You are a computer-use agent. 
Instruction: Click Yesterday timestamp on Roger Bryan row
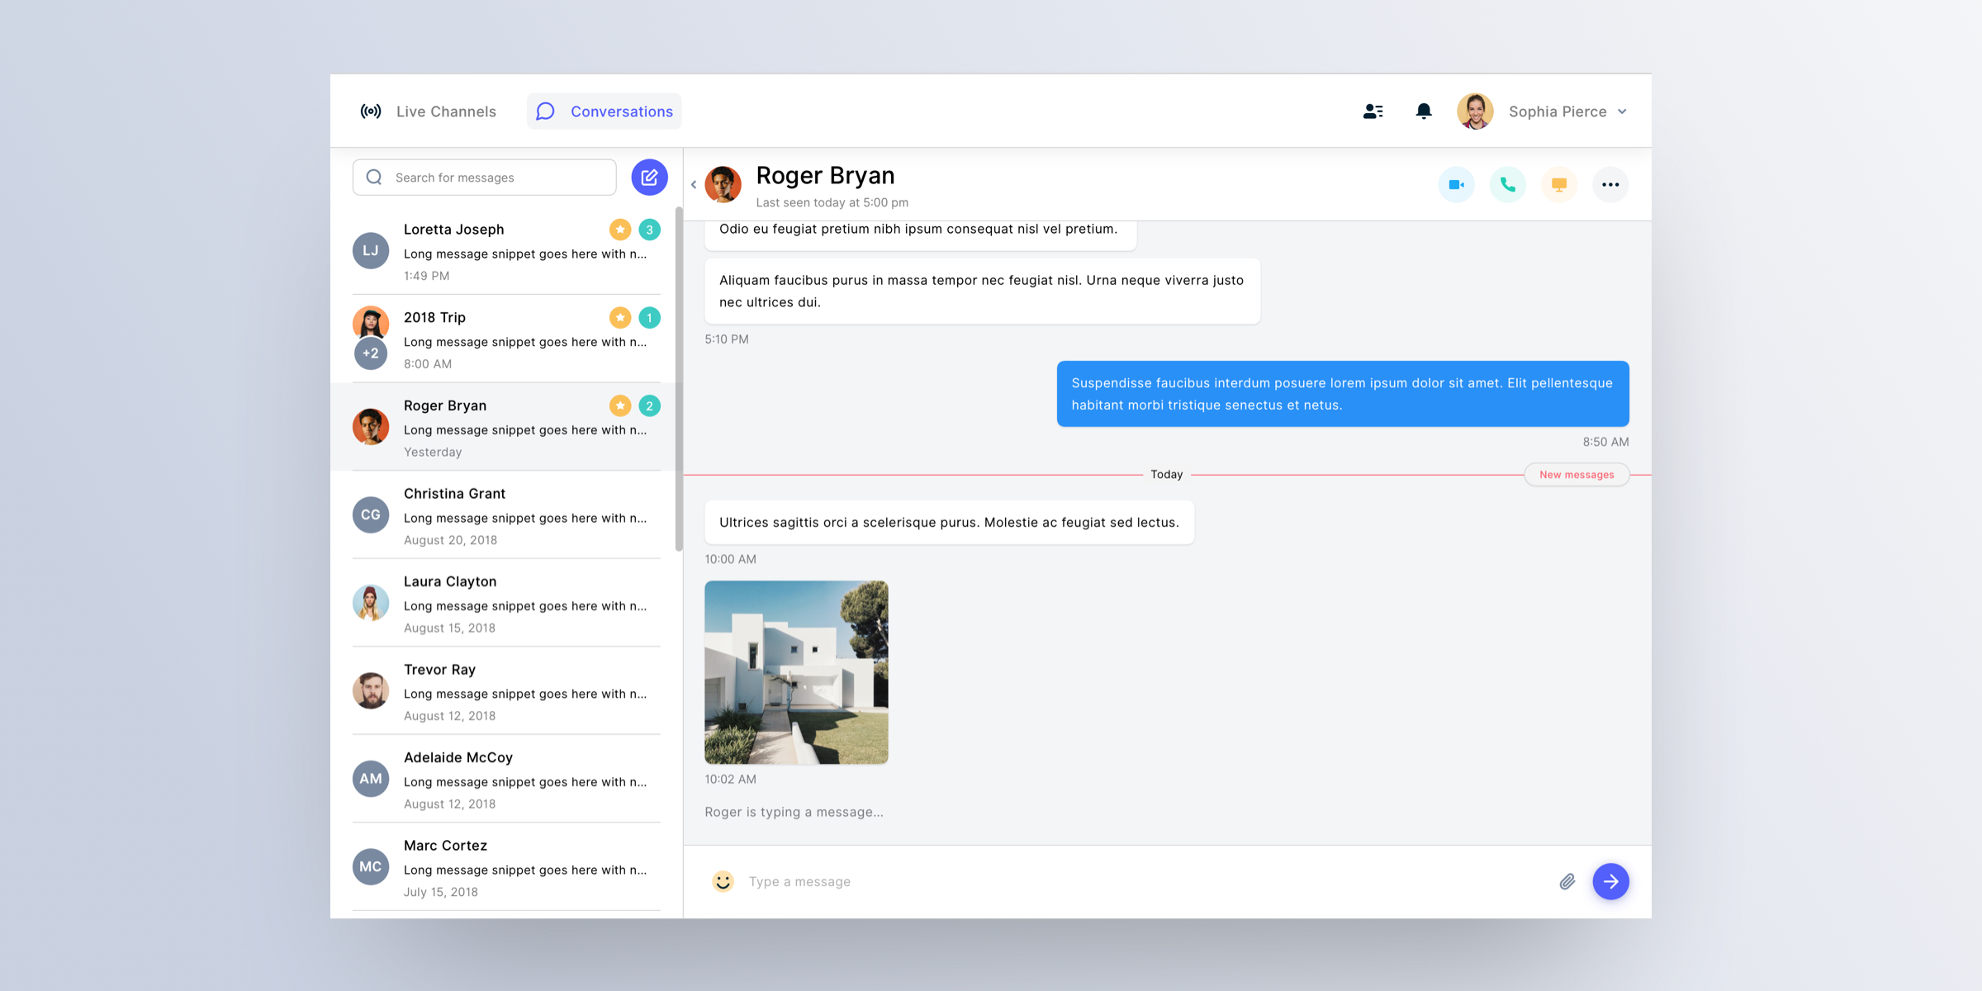tap(433, 452)
